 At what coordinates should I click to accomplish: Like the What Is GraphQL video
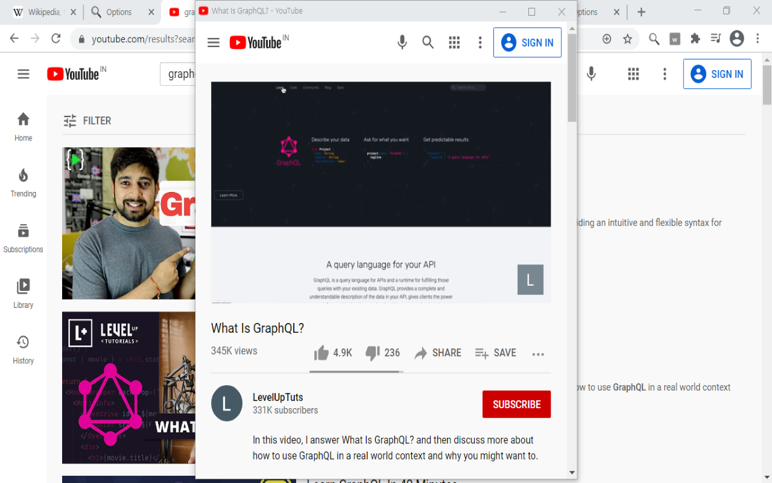click(x=332, y=353)
